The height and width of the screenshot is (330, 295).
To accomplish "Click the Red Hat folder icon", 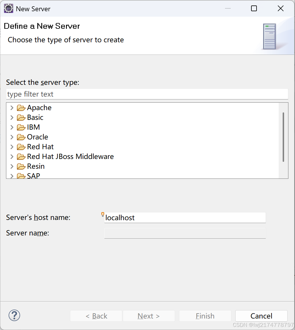I will (x=21, y=147).
